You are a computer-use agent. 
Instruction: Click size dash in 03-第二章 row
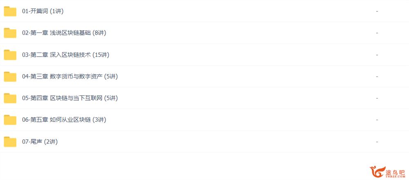[x=377, y=55]
